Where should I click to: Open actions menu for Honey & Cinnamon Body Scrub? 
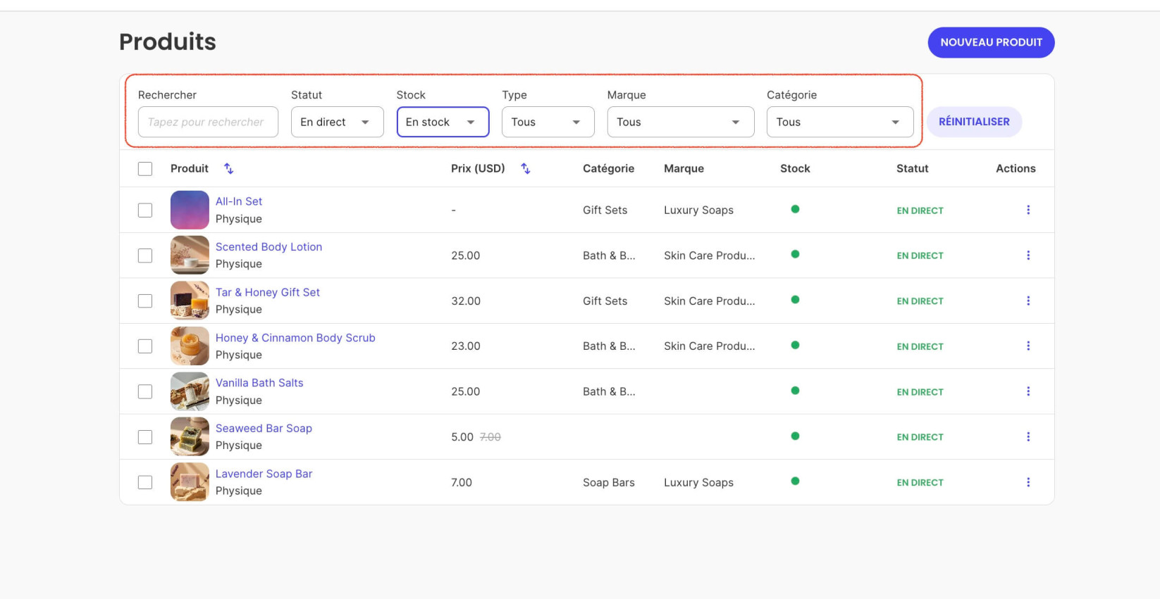[x=1028, y=346]
